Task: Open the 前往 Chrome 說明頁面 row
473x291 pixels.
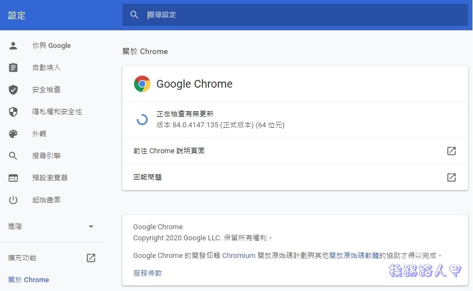Action: (295, 151)
